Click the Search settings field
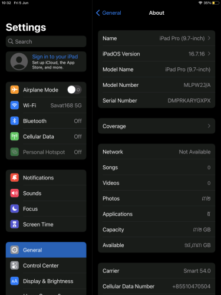 point(46,41)
